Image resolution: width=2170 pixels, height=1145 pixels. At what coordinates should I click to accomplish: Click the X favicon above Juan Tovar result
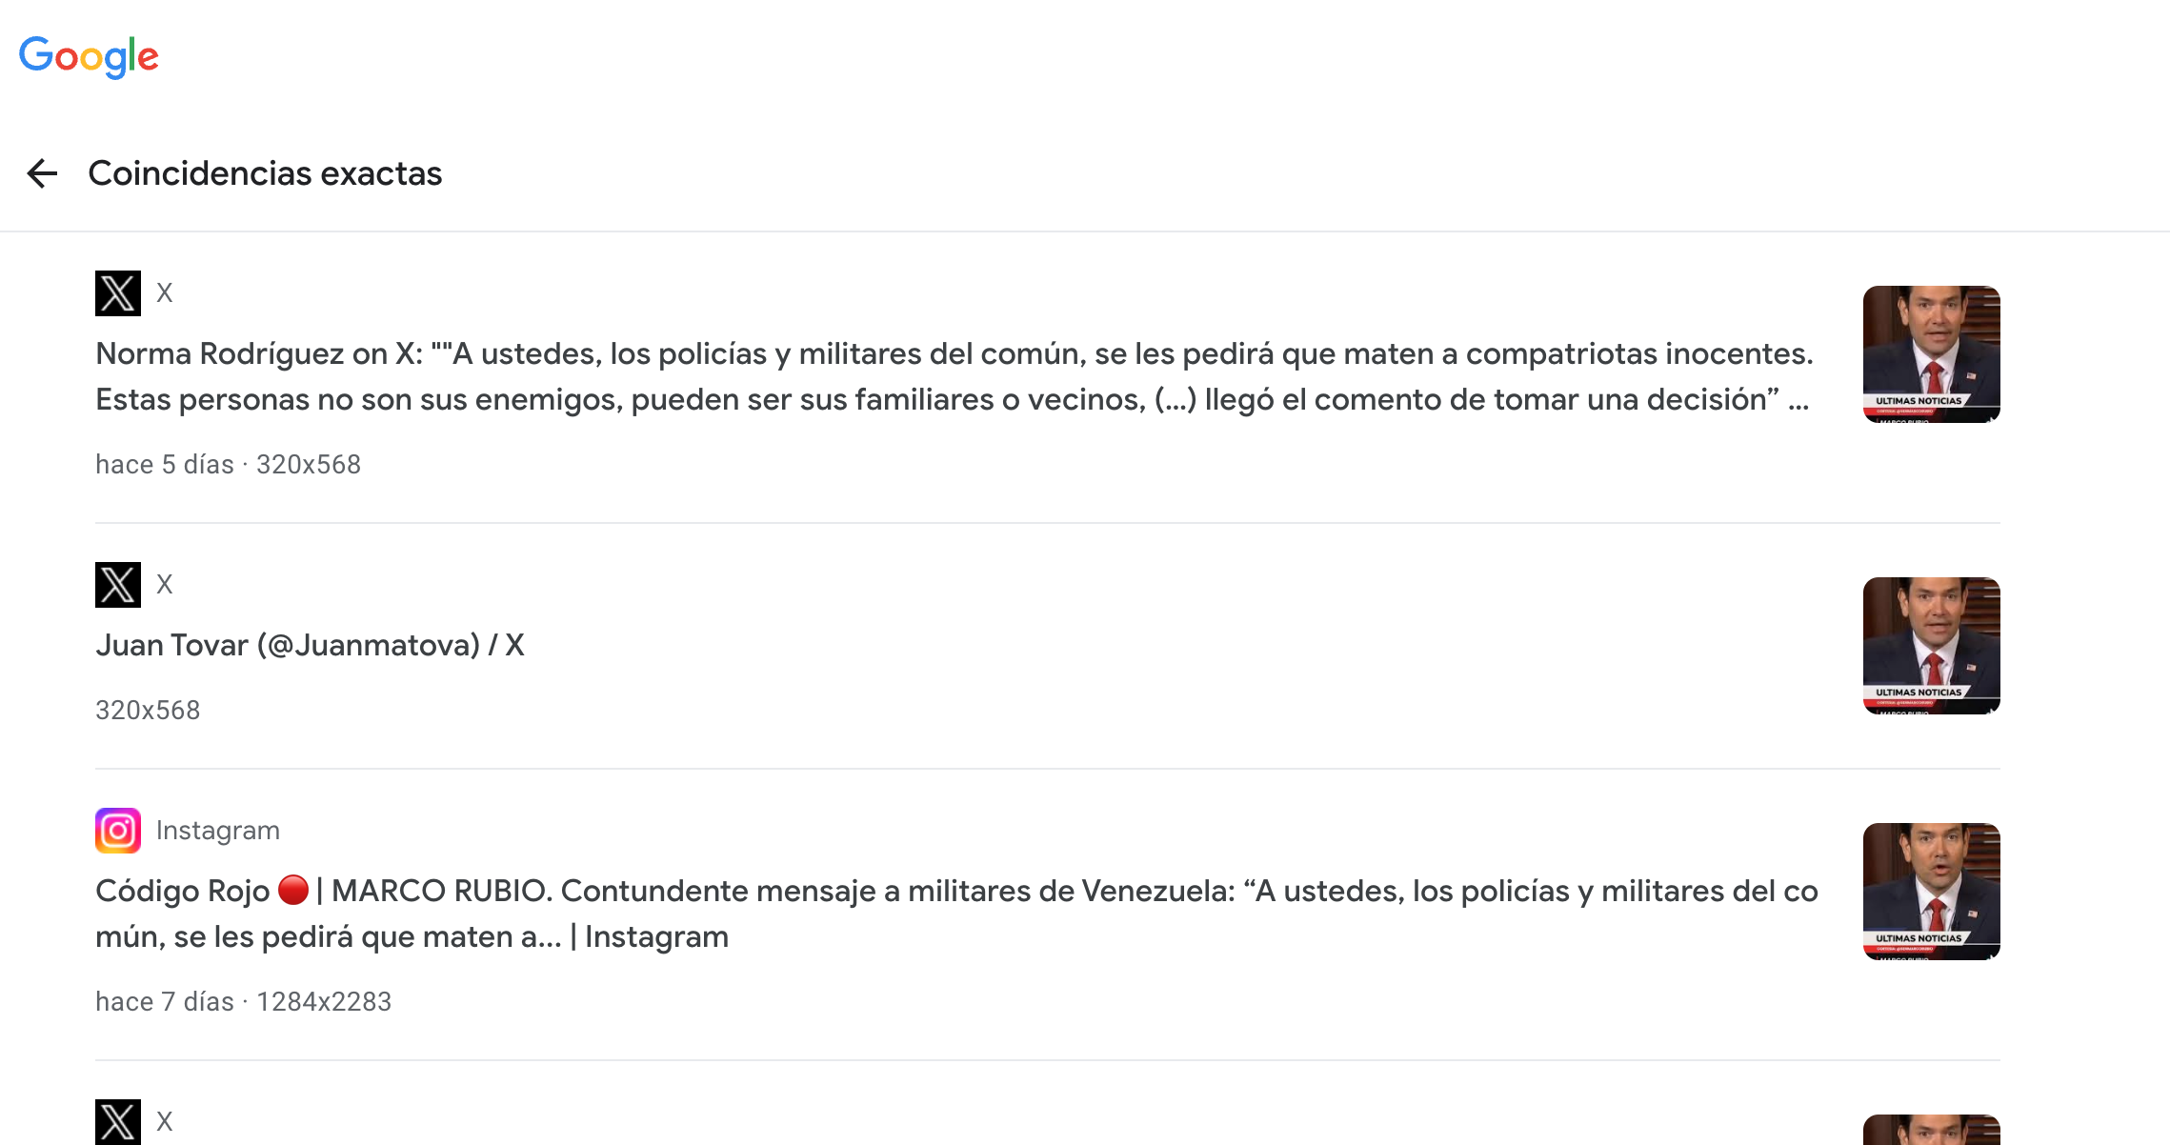[x=118, y=585]
